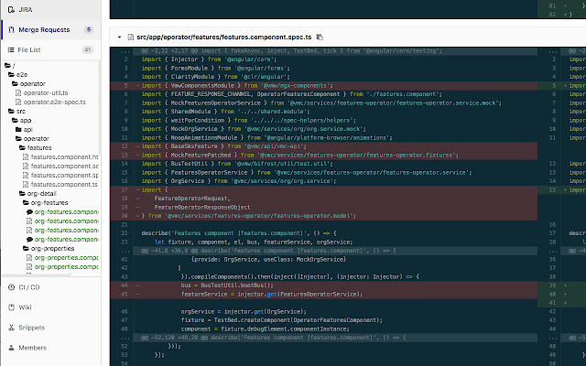Click the File List count badge 41
This screenshot has height=366, width=586.
[88, 49]
